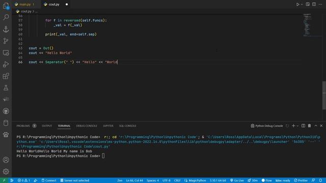
Task: Open the GitHub view
Action: pos(6,111)
